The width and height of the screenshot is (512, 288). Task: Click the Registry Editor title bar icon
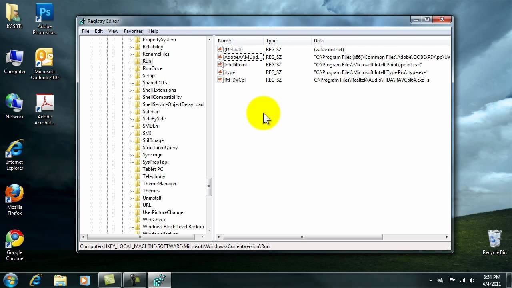82,21
